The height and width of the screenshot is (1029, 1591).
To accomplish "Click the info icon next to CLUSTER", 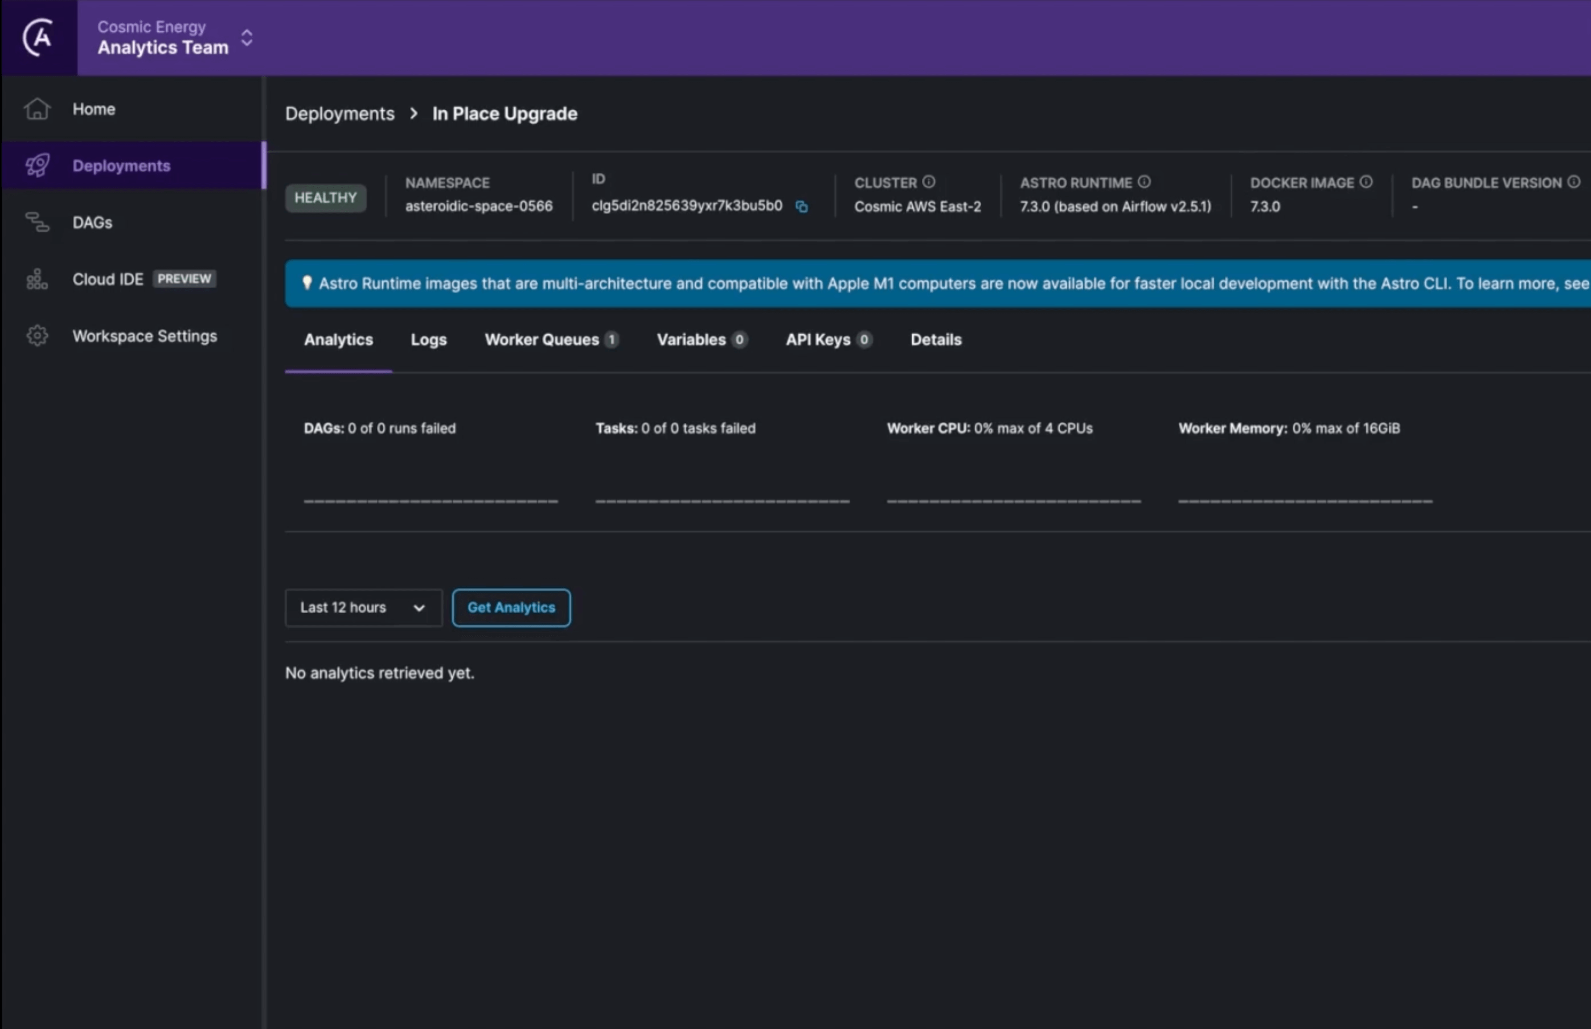I will click(x=929, y=182).
